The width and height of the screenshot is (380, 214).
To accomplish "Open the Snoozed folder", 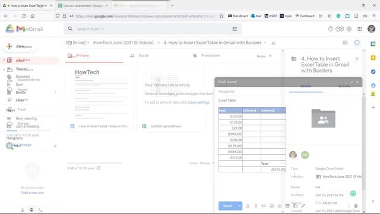I will pos(23,77).
